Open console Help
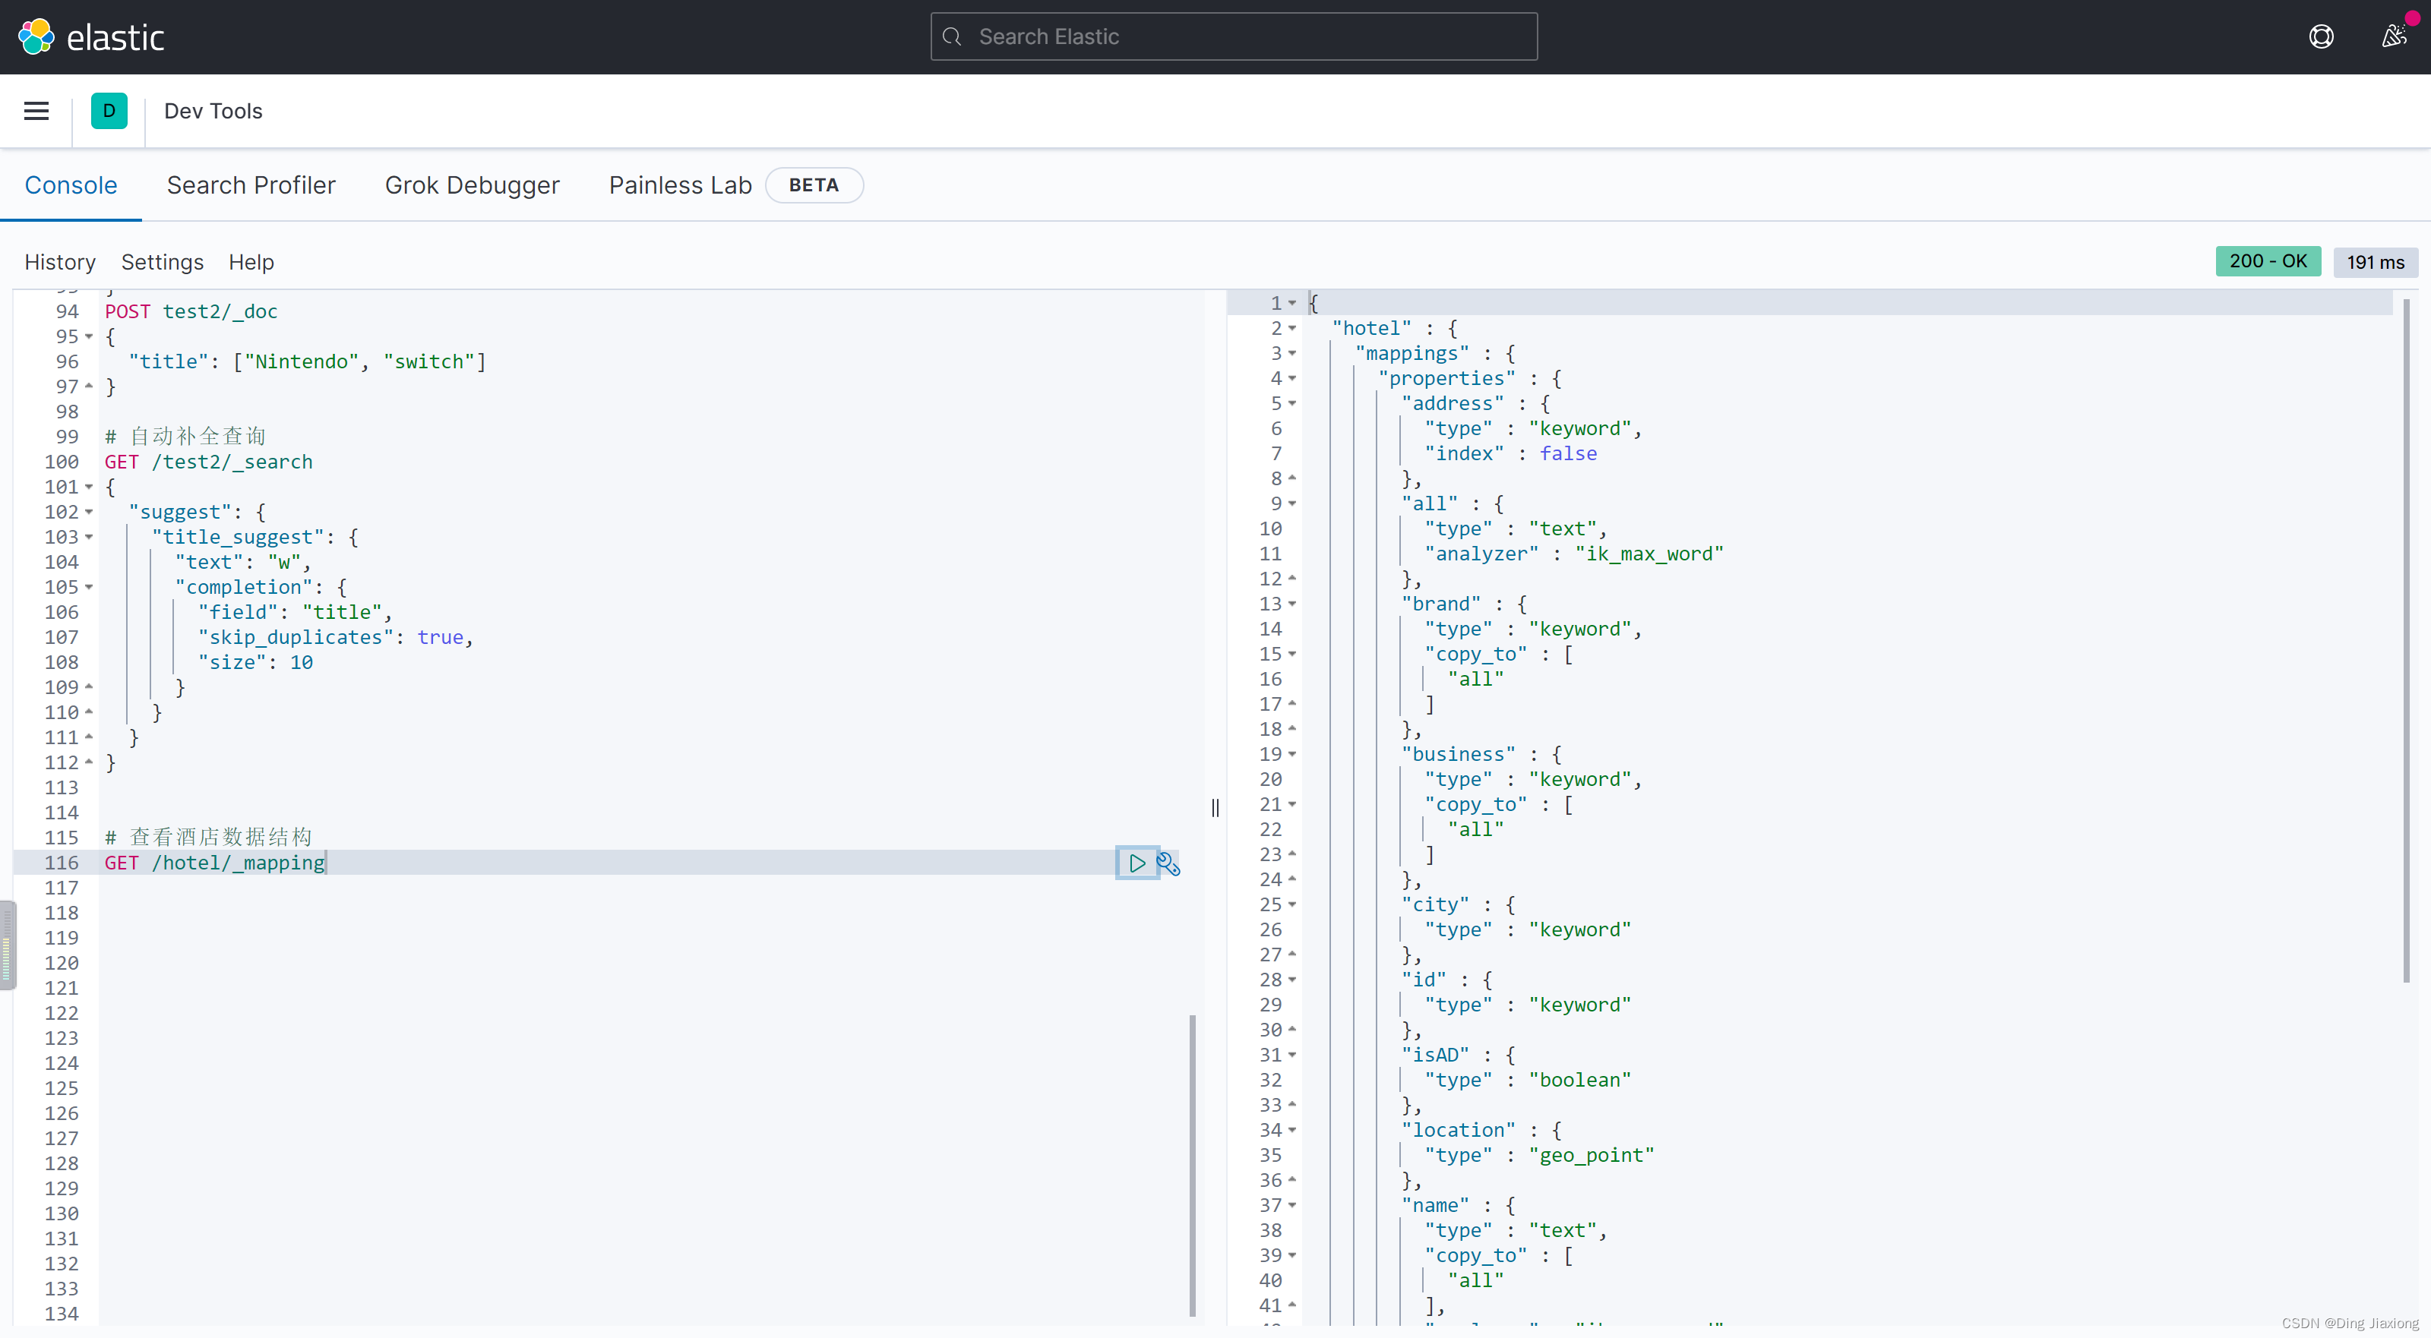Viewport: 2431px width, 1338px height. pos(251,261)
